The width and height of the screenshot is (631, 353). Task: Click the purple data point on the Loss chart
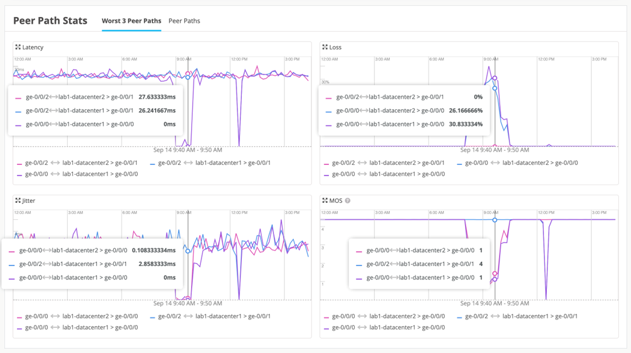(x=495, y=78)
